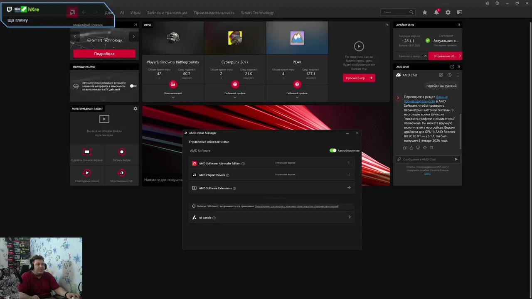This screenshot has width=532, height=299.
Task: Switch to Запись и трансляция tab
Action: 167,13
